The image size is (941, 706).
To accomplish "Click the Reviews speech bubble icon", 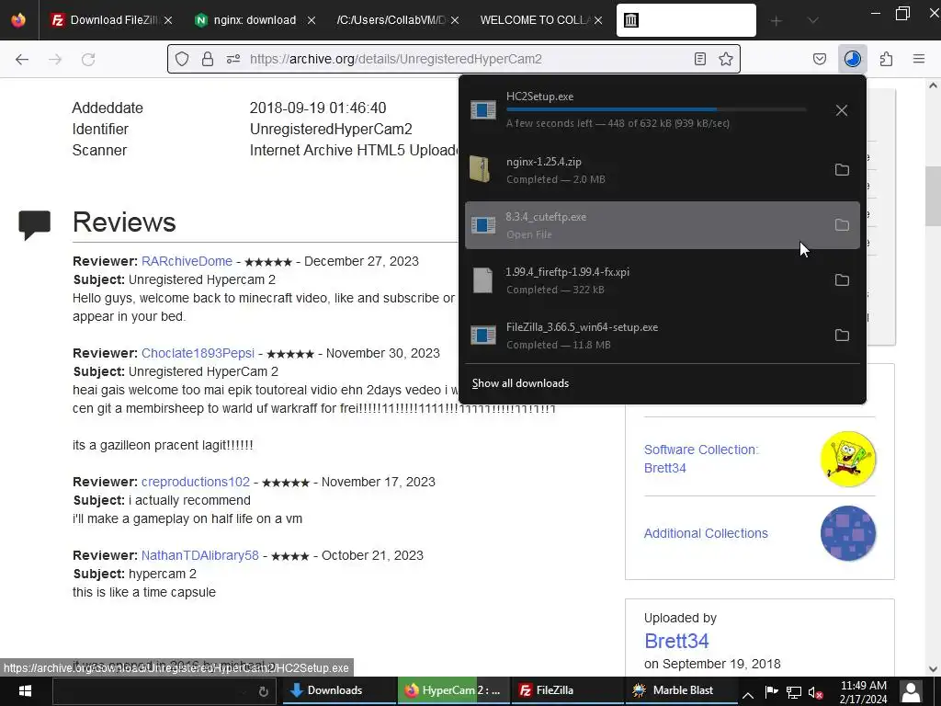I will point(34,225).
